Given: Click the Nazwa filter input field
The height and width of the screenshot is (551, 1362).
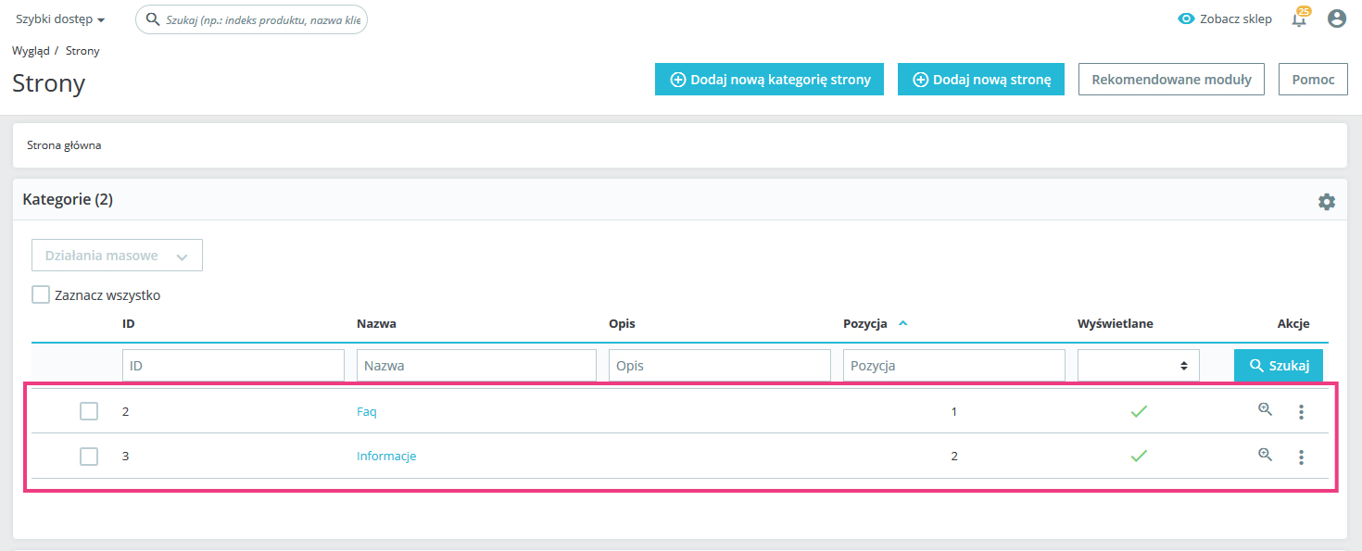Looking at the screenshot, I should (476, 366).
